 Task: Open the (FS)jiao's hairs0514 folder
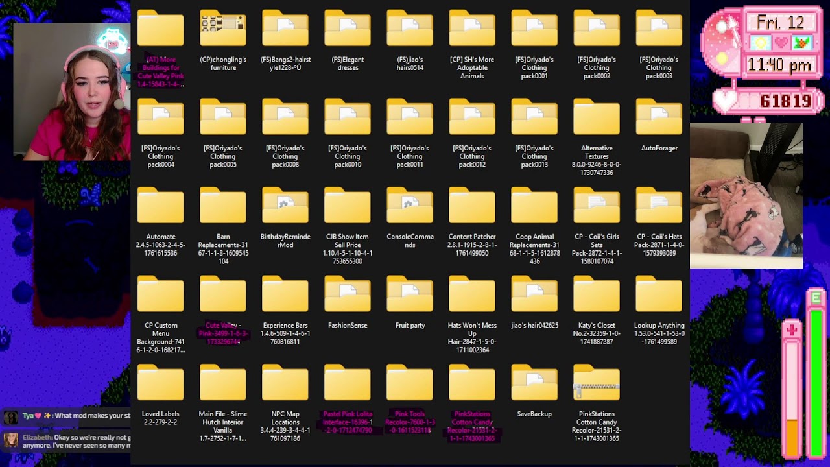pyautogui.click(x=410, y=29)
